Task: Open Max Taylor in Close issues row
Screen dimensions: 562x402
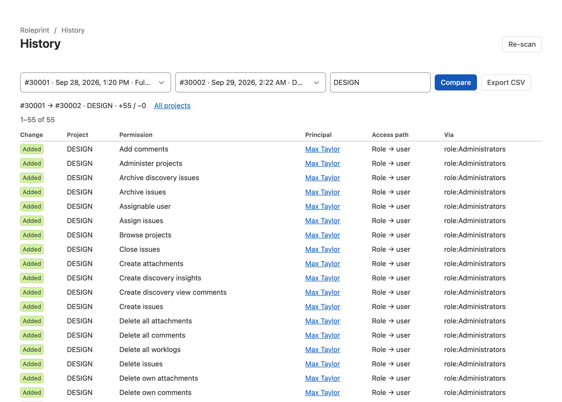Action: (323, 249)
